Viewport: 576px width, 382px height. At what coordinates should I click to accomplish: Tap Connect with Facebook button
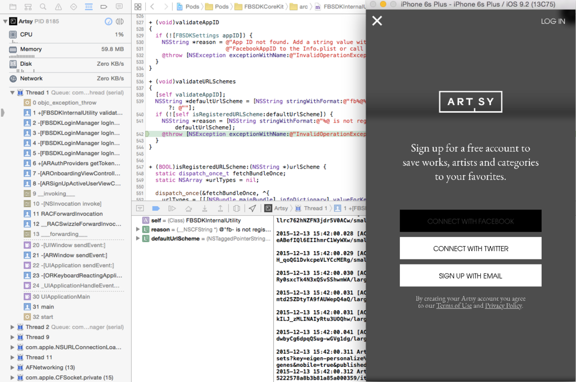(x=471, y=221)
